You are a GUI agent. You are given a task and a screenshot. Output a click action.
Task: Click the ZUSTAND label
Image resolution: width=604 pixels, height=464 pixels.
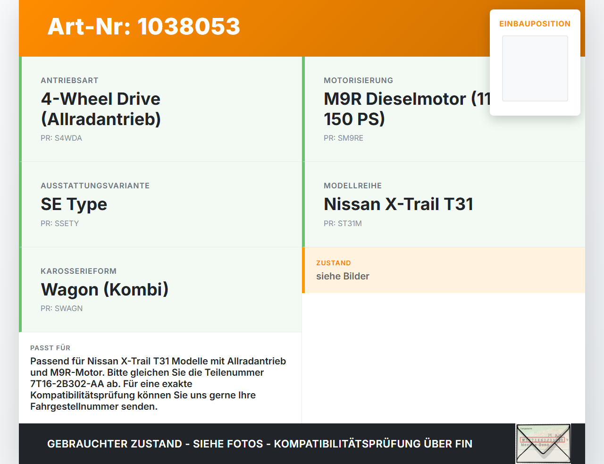click(334, 263)
